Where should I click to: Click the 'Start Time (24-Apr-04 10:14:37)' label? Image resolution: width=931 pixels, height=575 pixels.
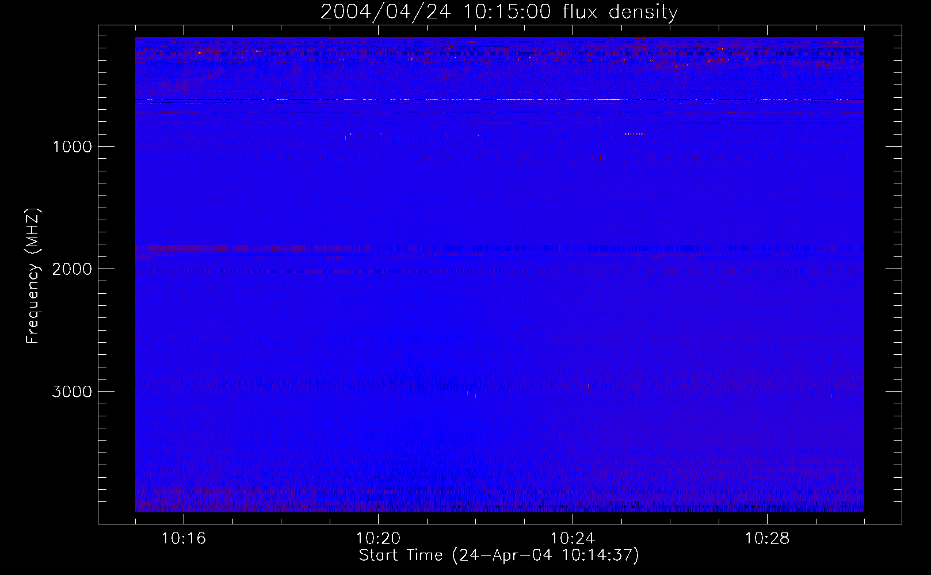click(x=499, y=555)
